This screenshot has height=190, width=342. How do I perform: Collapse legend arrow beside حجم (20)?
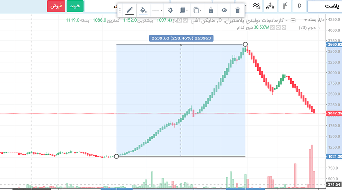point(319,28)
